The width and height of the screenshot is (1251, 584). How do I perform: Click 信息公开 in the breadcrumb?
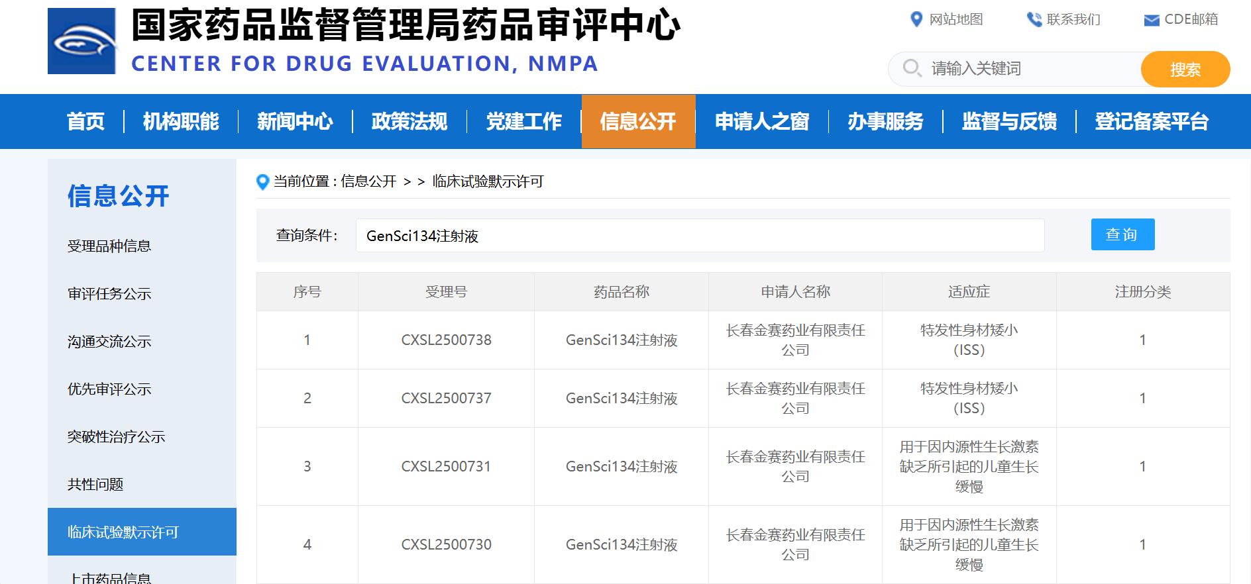pyautogui.click(x=368, y=181)
